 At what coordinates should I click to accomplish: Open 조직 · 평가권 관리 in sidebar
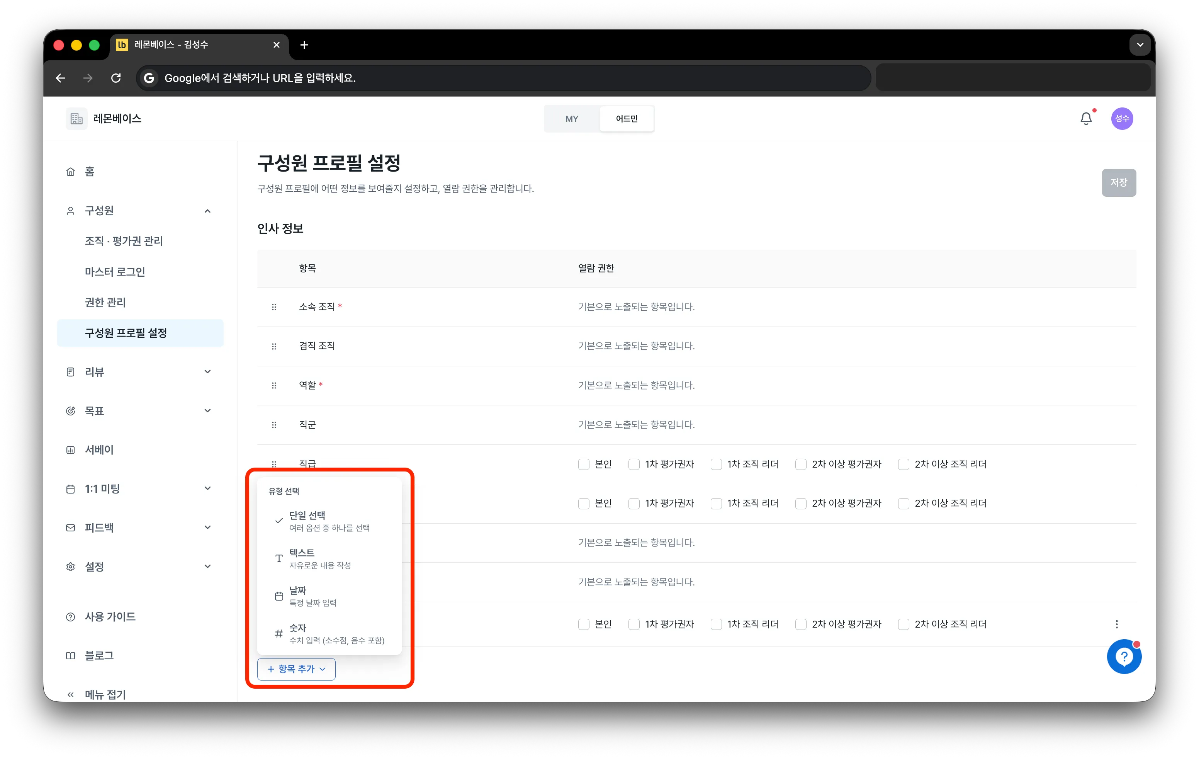coord(124,241)
